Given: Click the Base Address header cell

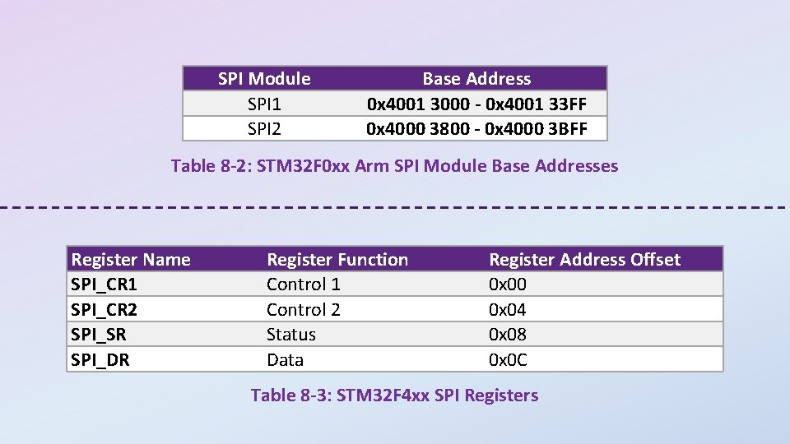Looking at the screenshot, I should [x=476, y=79].
